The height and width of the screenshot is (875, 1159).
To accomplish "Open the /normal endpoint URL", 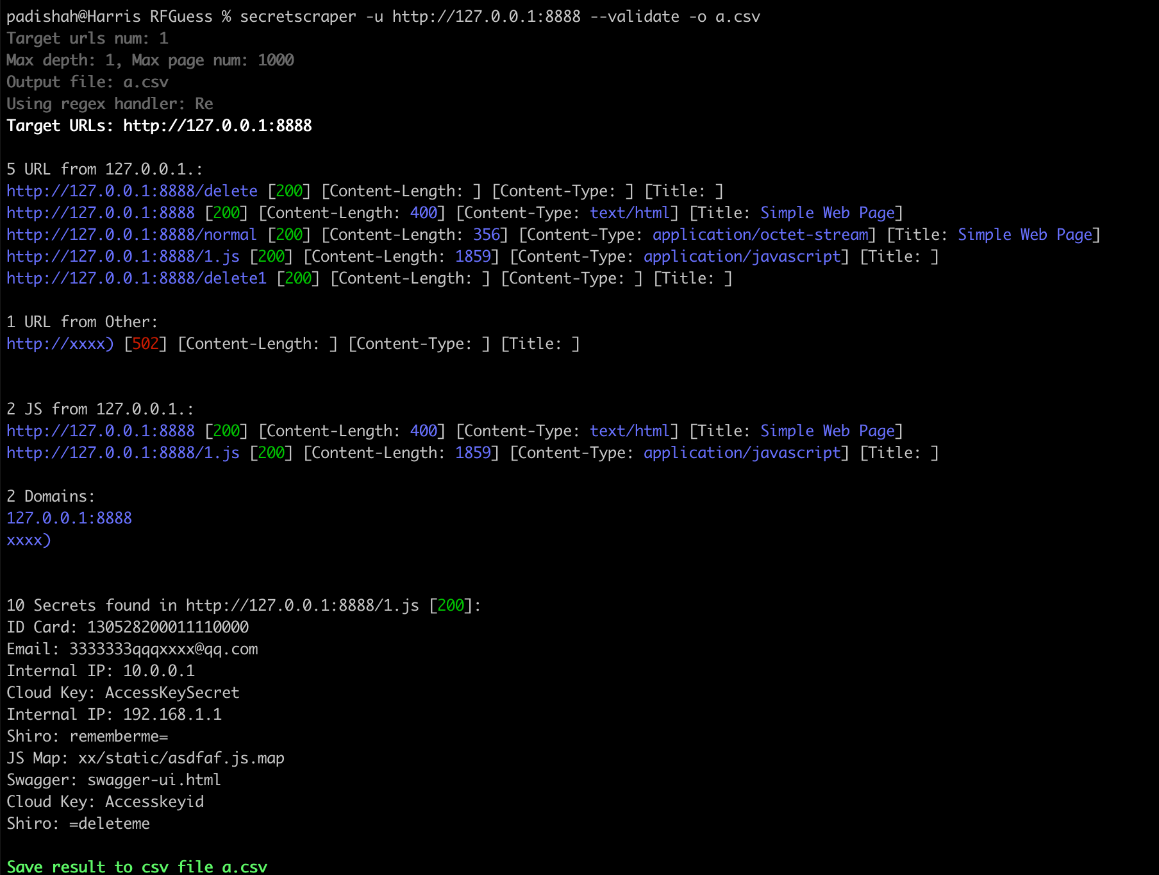I will [131, 234].
